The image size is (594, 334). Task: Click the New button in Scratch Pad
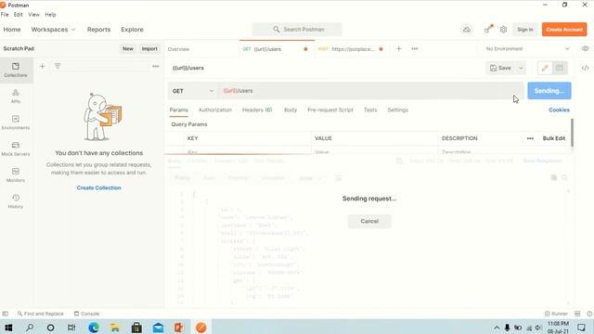(x=128, y=49)
